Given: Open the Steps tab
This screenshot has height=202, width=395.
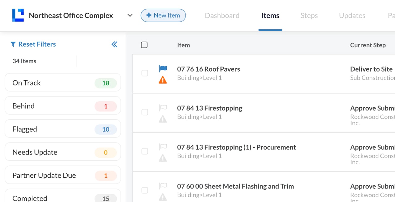Looking at the screenshot, I should pos(309,15).
